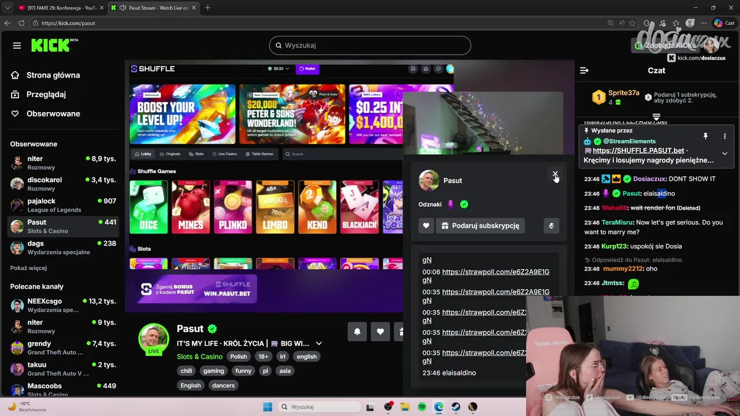Screen dimensions: 740x416
Task: Click the heart follow button in user card
Action: [426, 226]
